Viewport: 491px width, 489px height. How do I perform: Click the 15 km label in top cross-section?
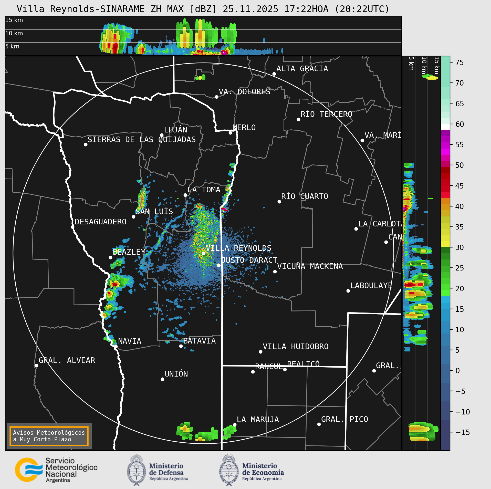point(14,20)
